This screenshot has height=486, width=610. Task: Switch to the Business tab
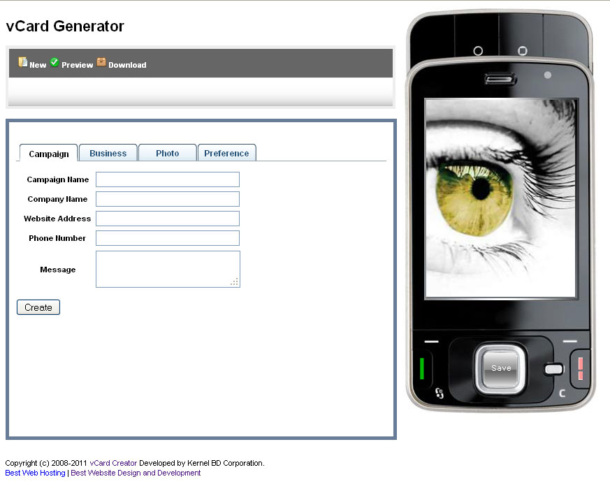click(108, 153)
